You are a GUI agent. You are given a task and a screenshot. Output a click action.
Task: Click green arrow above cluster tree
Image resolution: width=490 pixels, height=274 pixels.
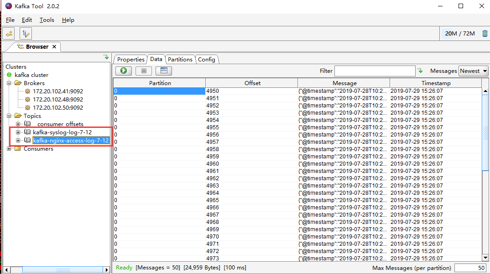106,57
